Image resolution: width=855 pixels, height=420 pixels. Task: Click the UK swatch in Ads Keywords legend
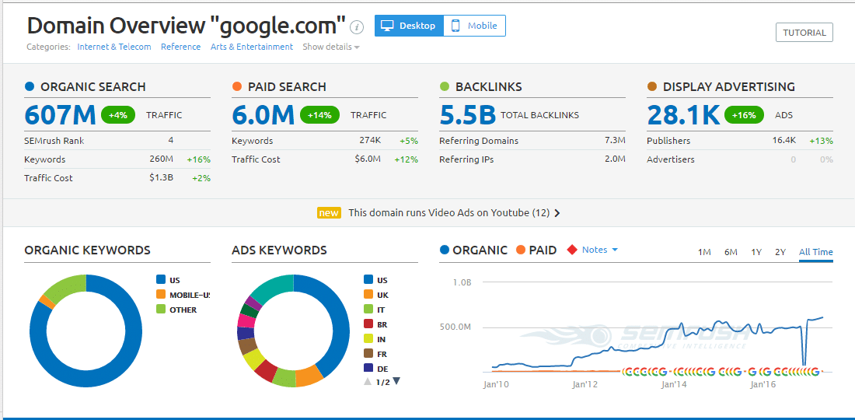tap(368, 295)
